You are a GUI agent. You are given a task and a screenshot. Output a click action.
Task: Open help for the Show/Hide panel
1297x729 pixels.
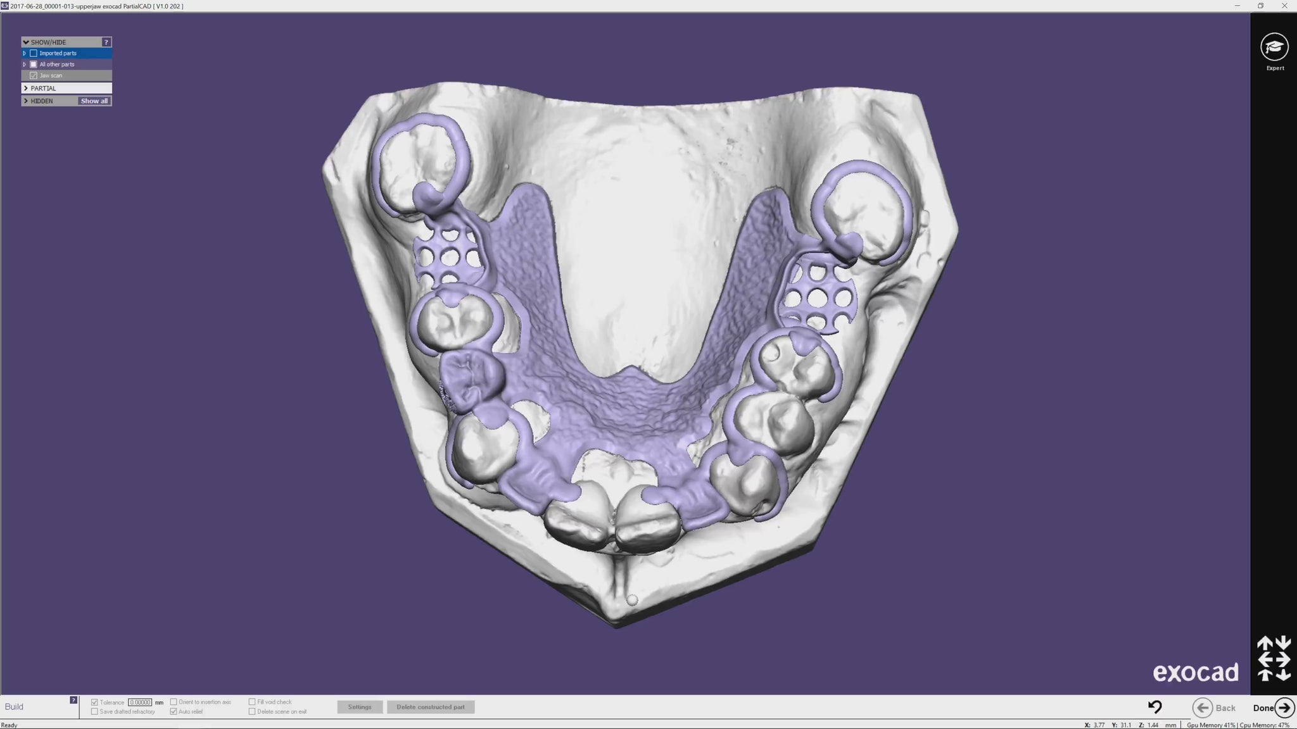tap(106, 42)
